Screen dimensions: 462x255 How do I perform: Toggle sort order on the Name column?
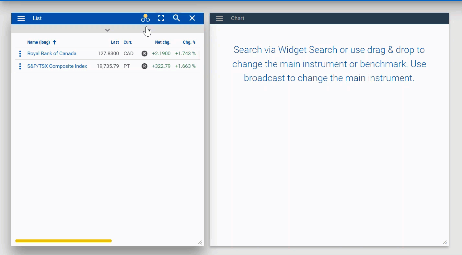pos(39,42)
